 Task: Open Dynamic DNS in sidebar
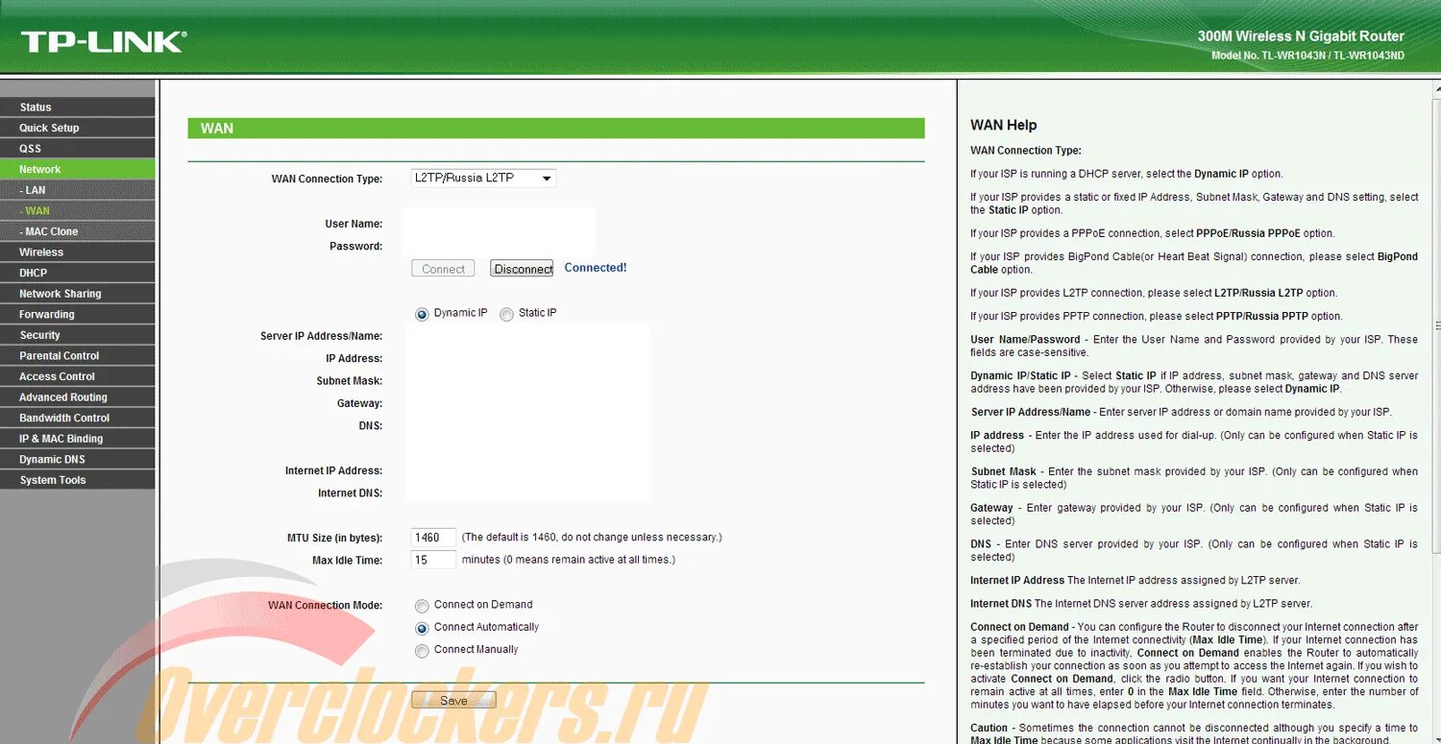[x=77, y=459]
